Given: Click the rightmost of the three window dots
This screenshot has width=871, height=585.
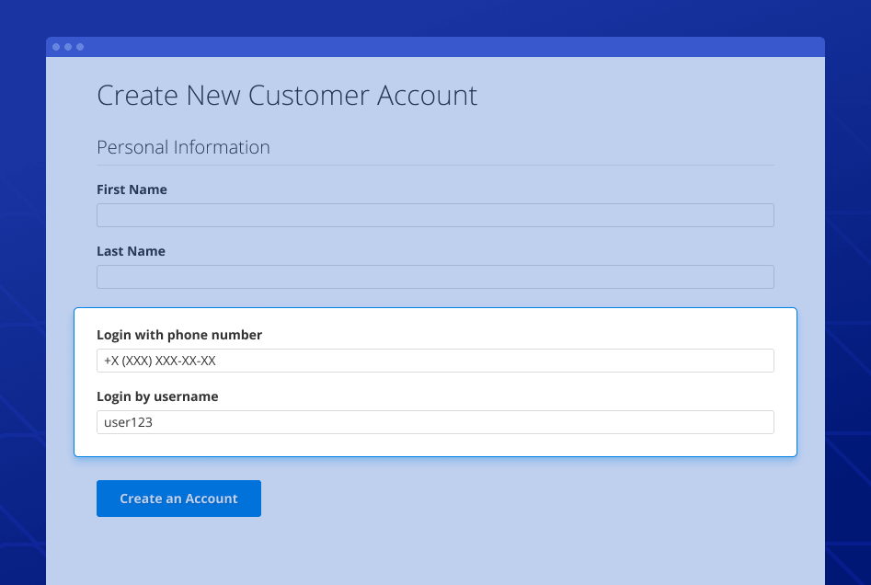Looking at the screenshot, I should (x=80, y=47).
